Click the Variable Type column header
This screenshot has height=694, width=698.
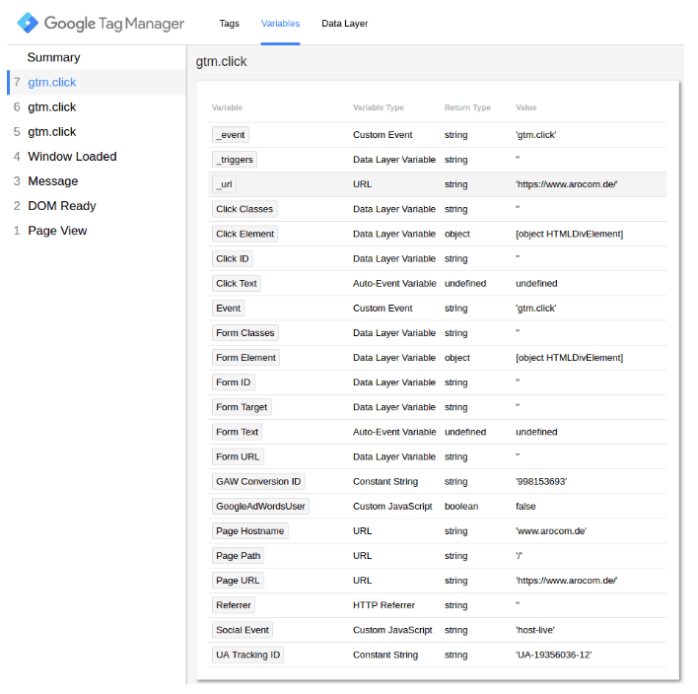(379, 107)
